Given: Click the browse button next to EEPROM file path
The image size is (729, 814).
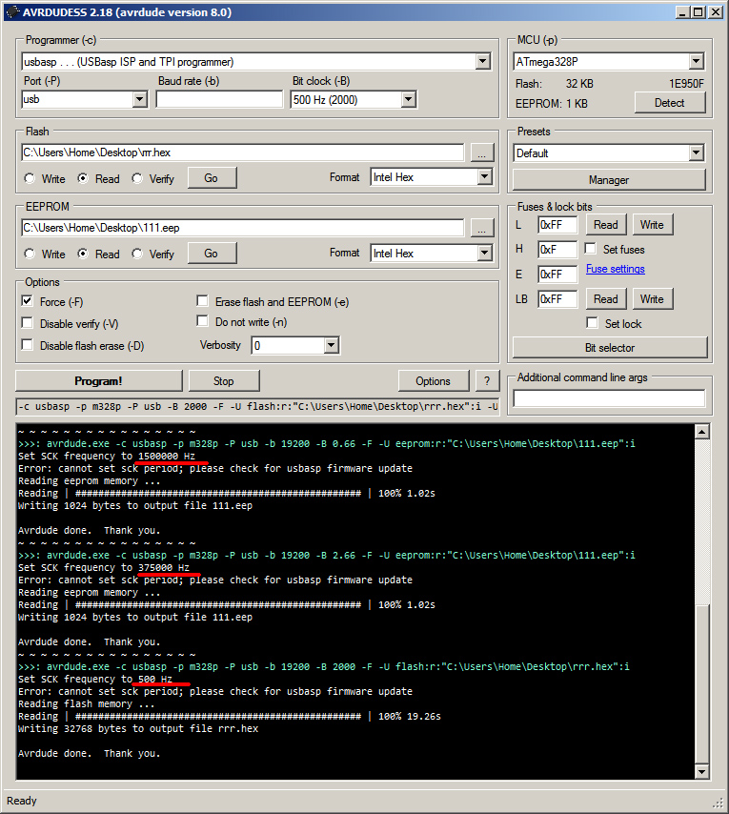Looking at the screenshot, I should click(x=482, y=228).
